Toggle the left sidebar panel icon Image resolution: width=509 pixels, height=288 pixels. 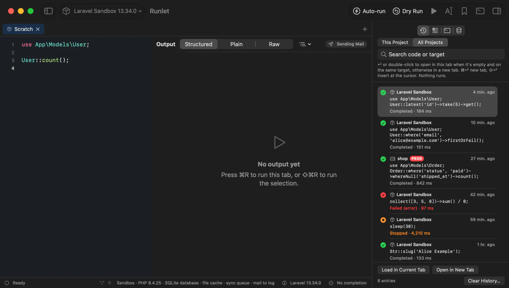click(x=48, y=11)
